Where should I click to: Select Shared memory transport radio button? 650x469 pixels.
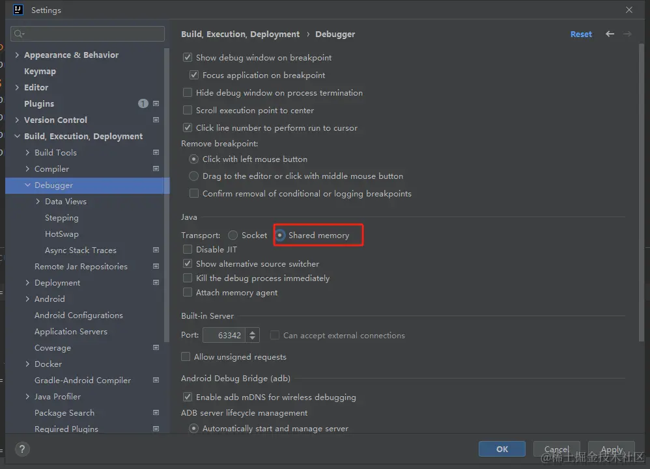280,235
